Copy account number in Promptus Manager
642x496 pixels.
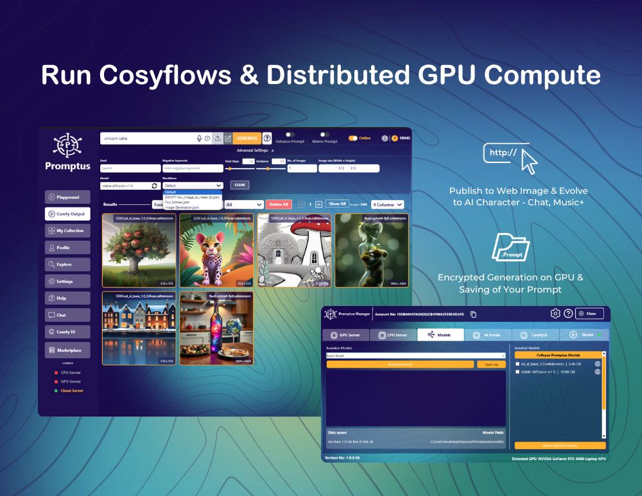coord(473,314)
